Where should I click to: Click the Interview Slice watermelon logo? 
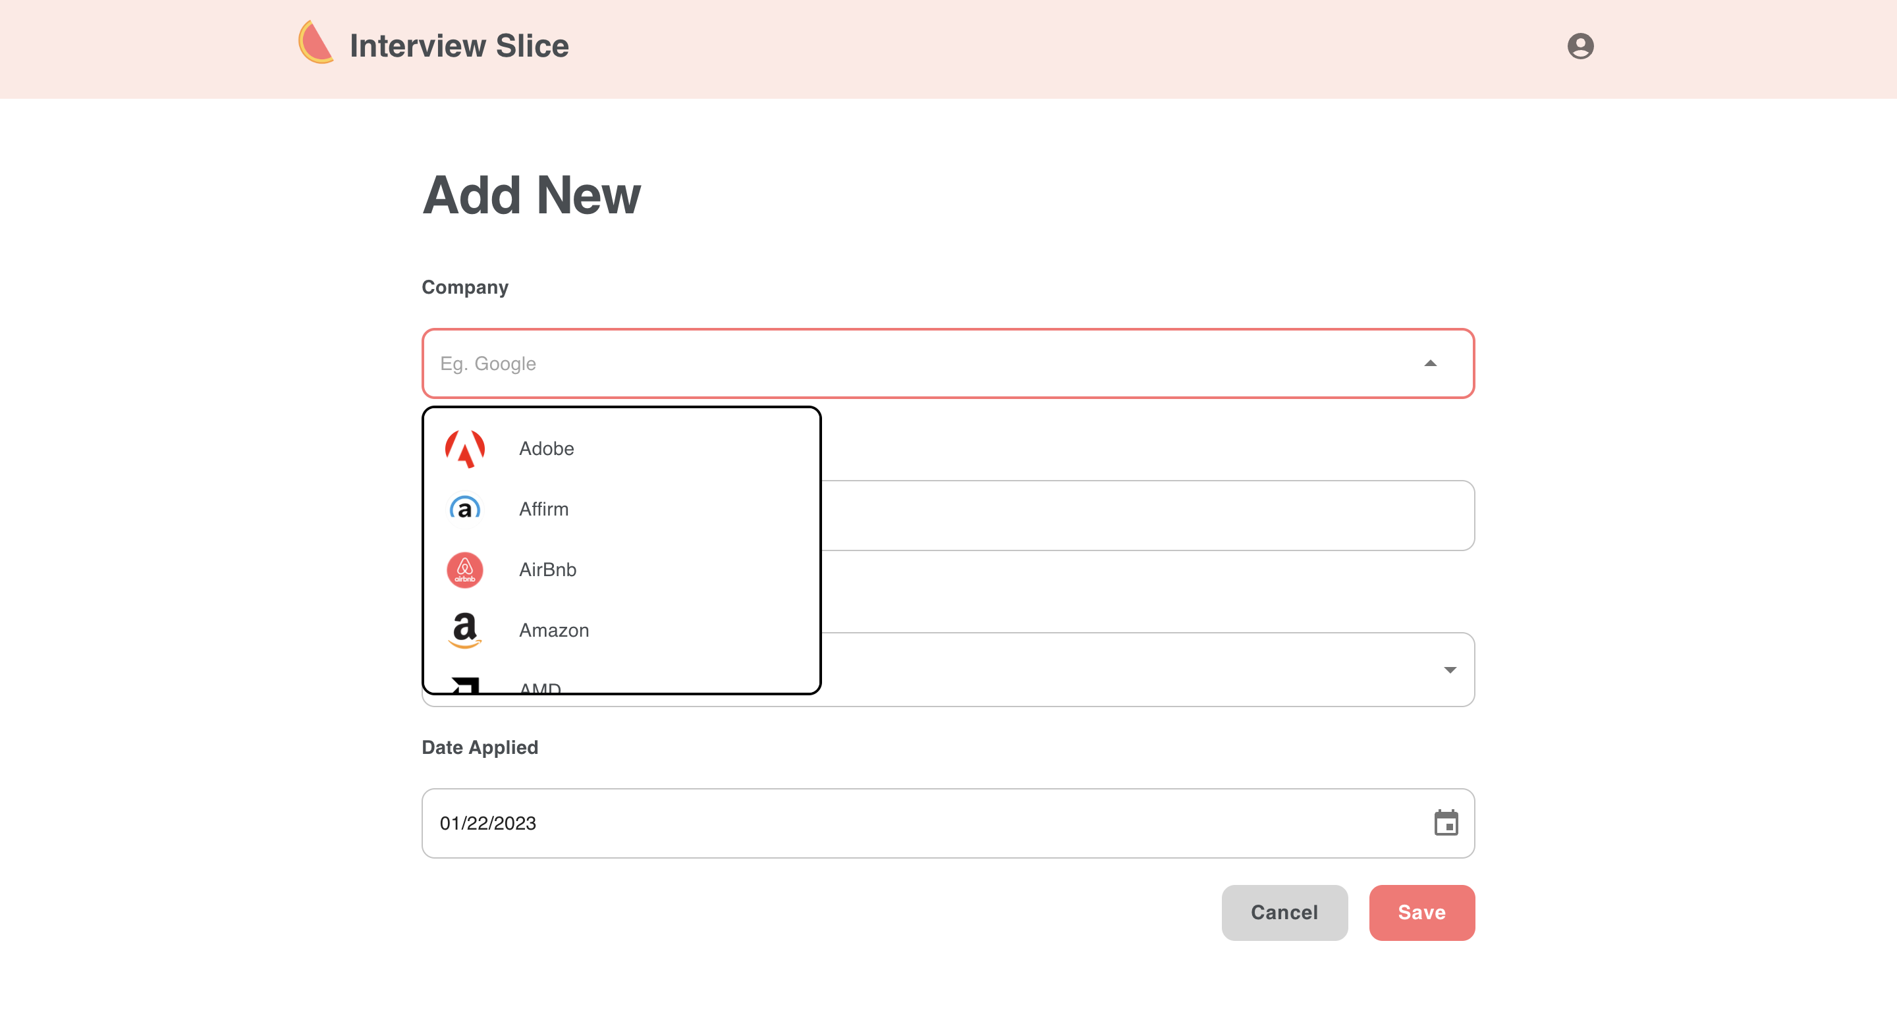click(316, 43)
